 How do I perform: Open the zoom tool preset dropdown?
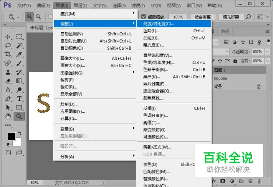pos(18,17)
